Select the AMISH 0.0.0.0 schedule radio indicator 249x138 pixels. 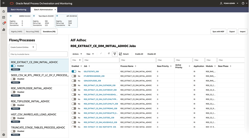(11, 16)
